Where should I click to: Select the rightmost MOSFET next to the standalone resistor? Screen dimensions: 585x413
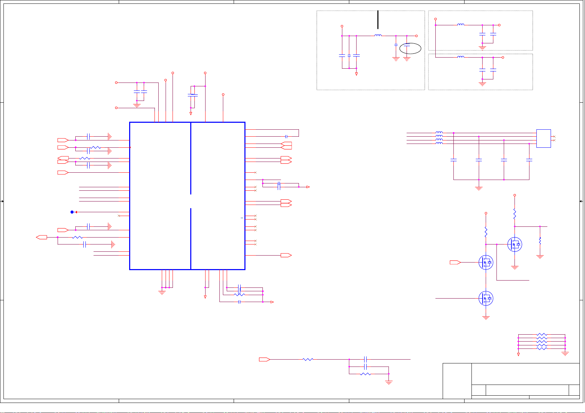click(x=515, y=244)
